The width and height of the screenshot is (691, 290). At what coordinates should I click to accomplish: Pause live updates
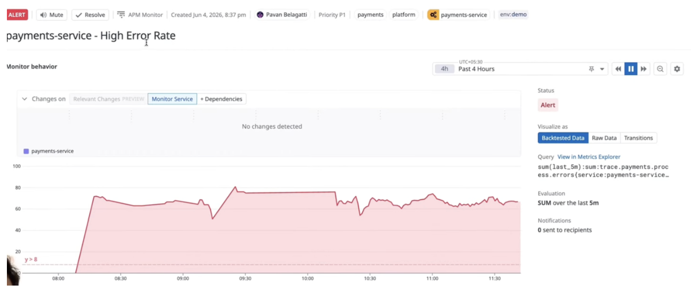coord(631,69)
